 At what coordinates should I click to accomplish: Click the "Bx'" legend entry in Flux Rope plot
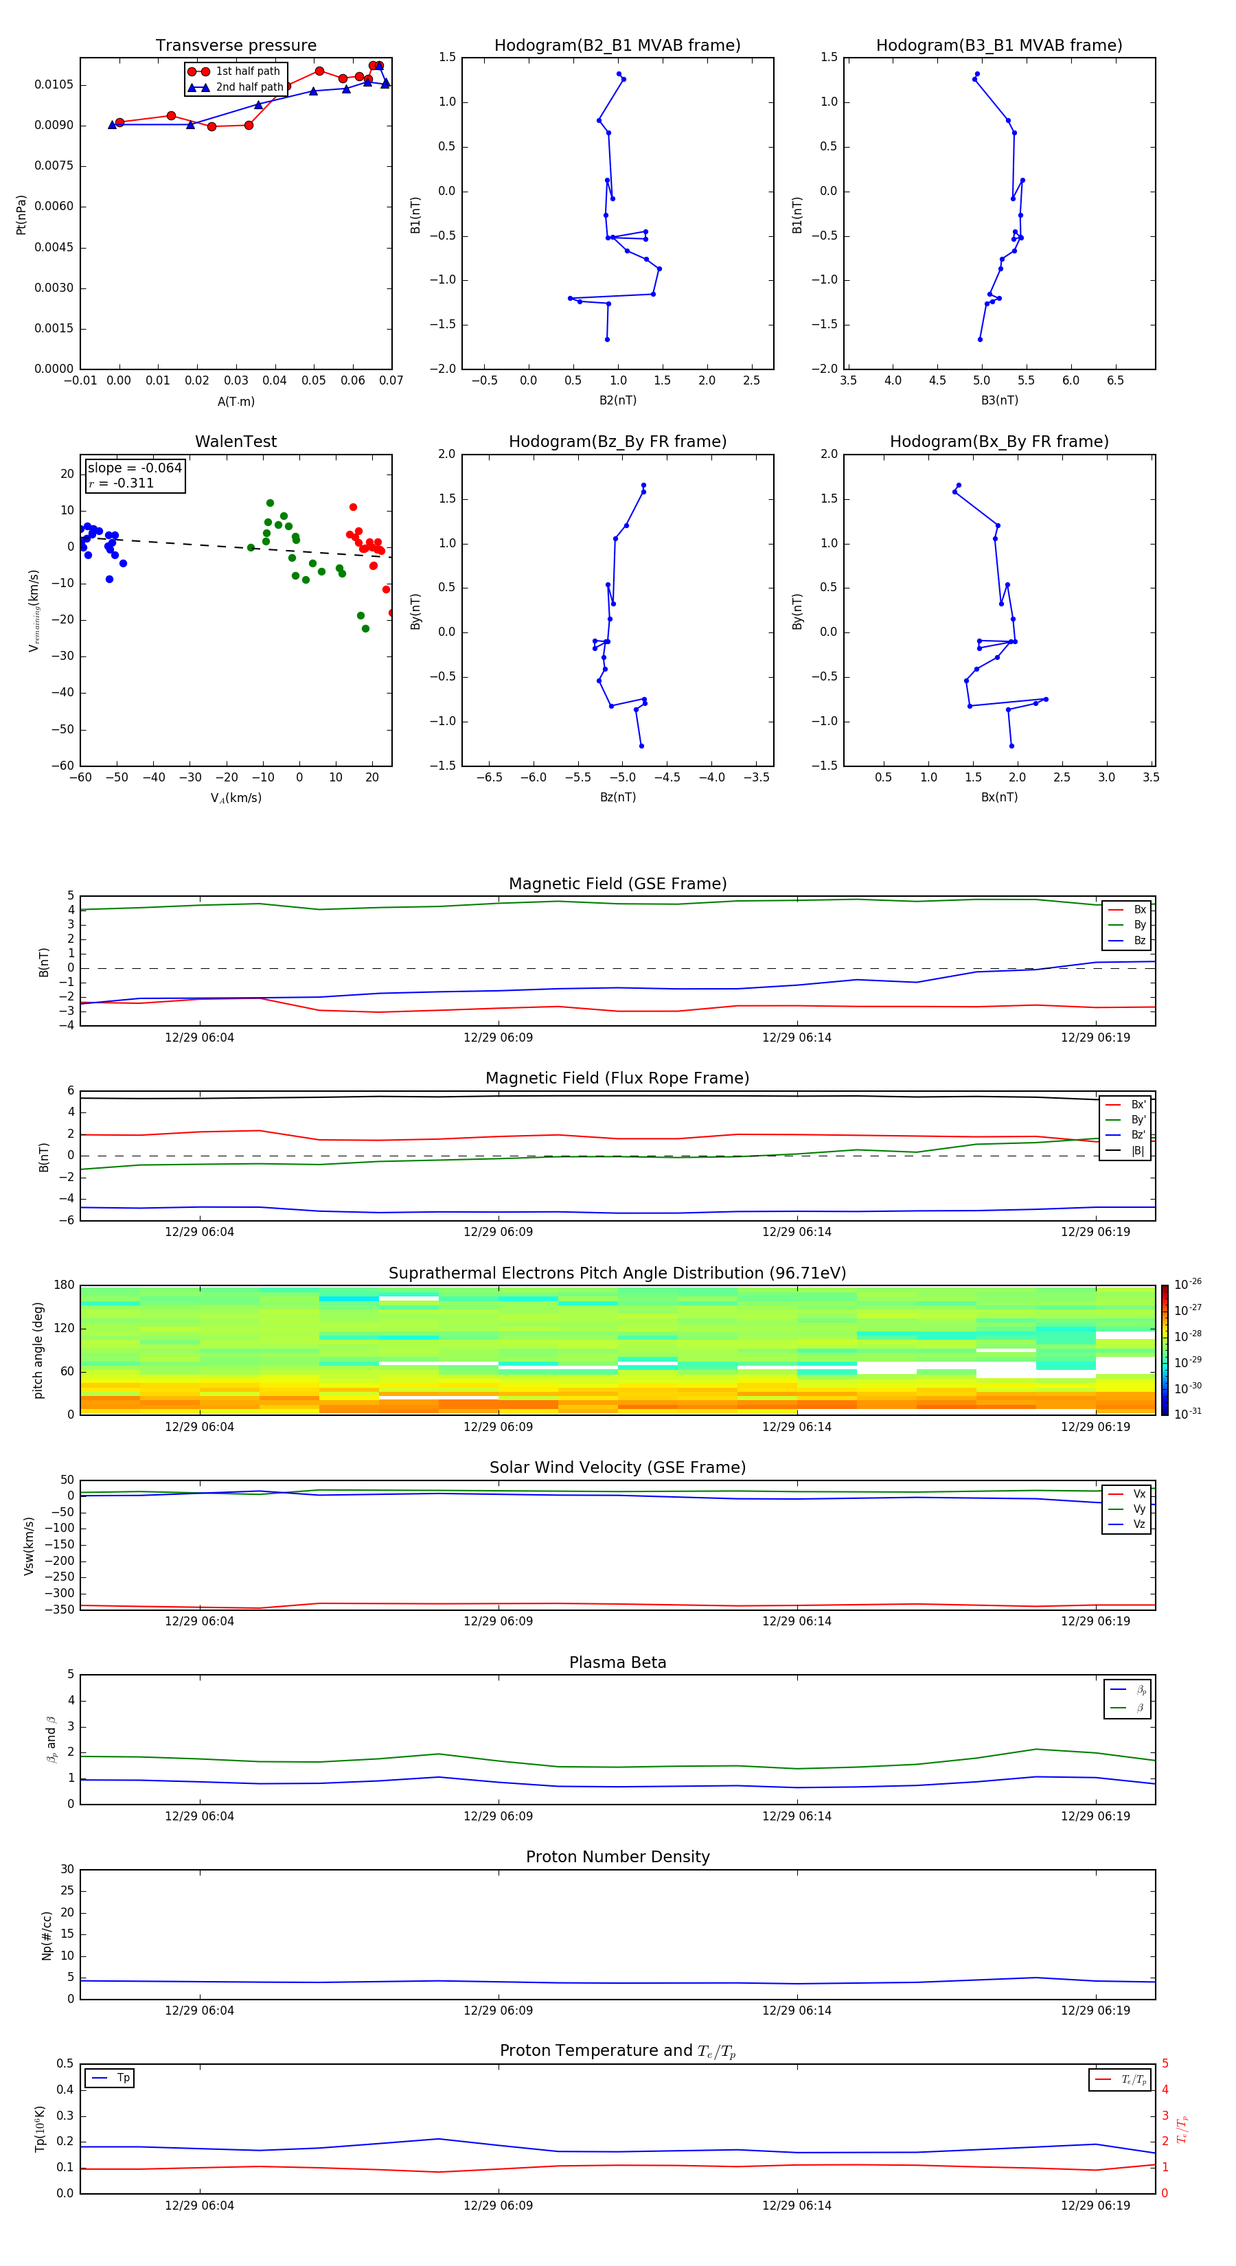(x=1126, y=1105)
